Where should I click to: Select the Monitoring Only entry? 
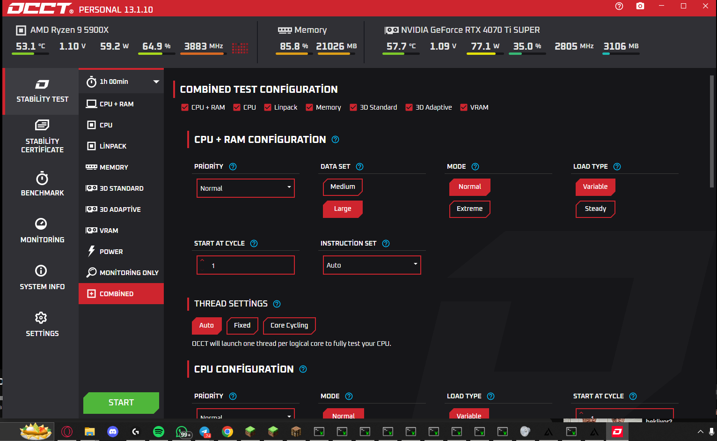tap(121, 273)
